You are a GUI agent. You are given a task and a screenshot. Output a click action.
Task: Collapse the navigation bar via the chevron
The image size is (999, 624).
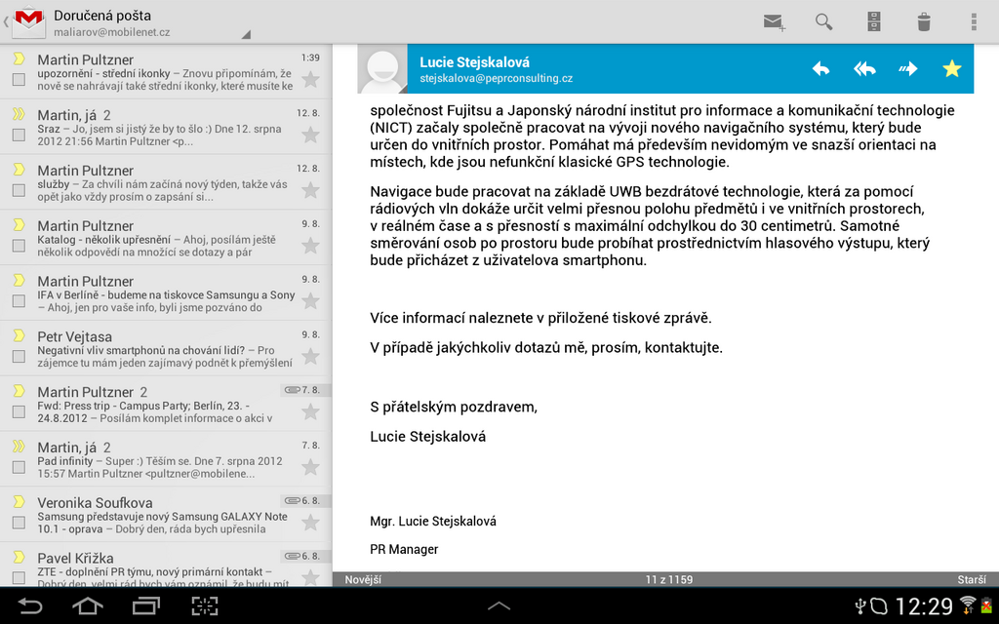coord(7,20)
